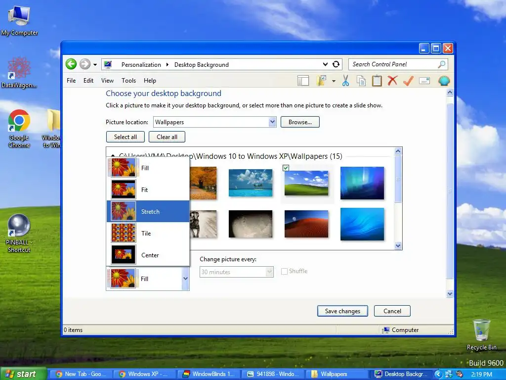Click the Paste clipboard toolbar icon
Viewport: 506px width, 380px height.
click(x=377, y=81)
